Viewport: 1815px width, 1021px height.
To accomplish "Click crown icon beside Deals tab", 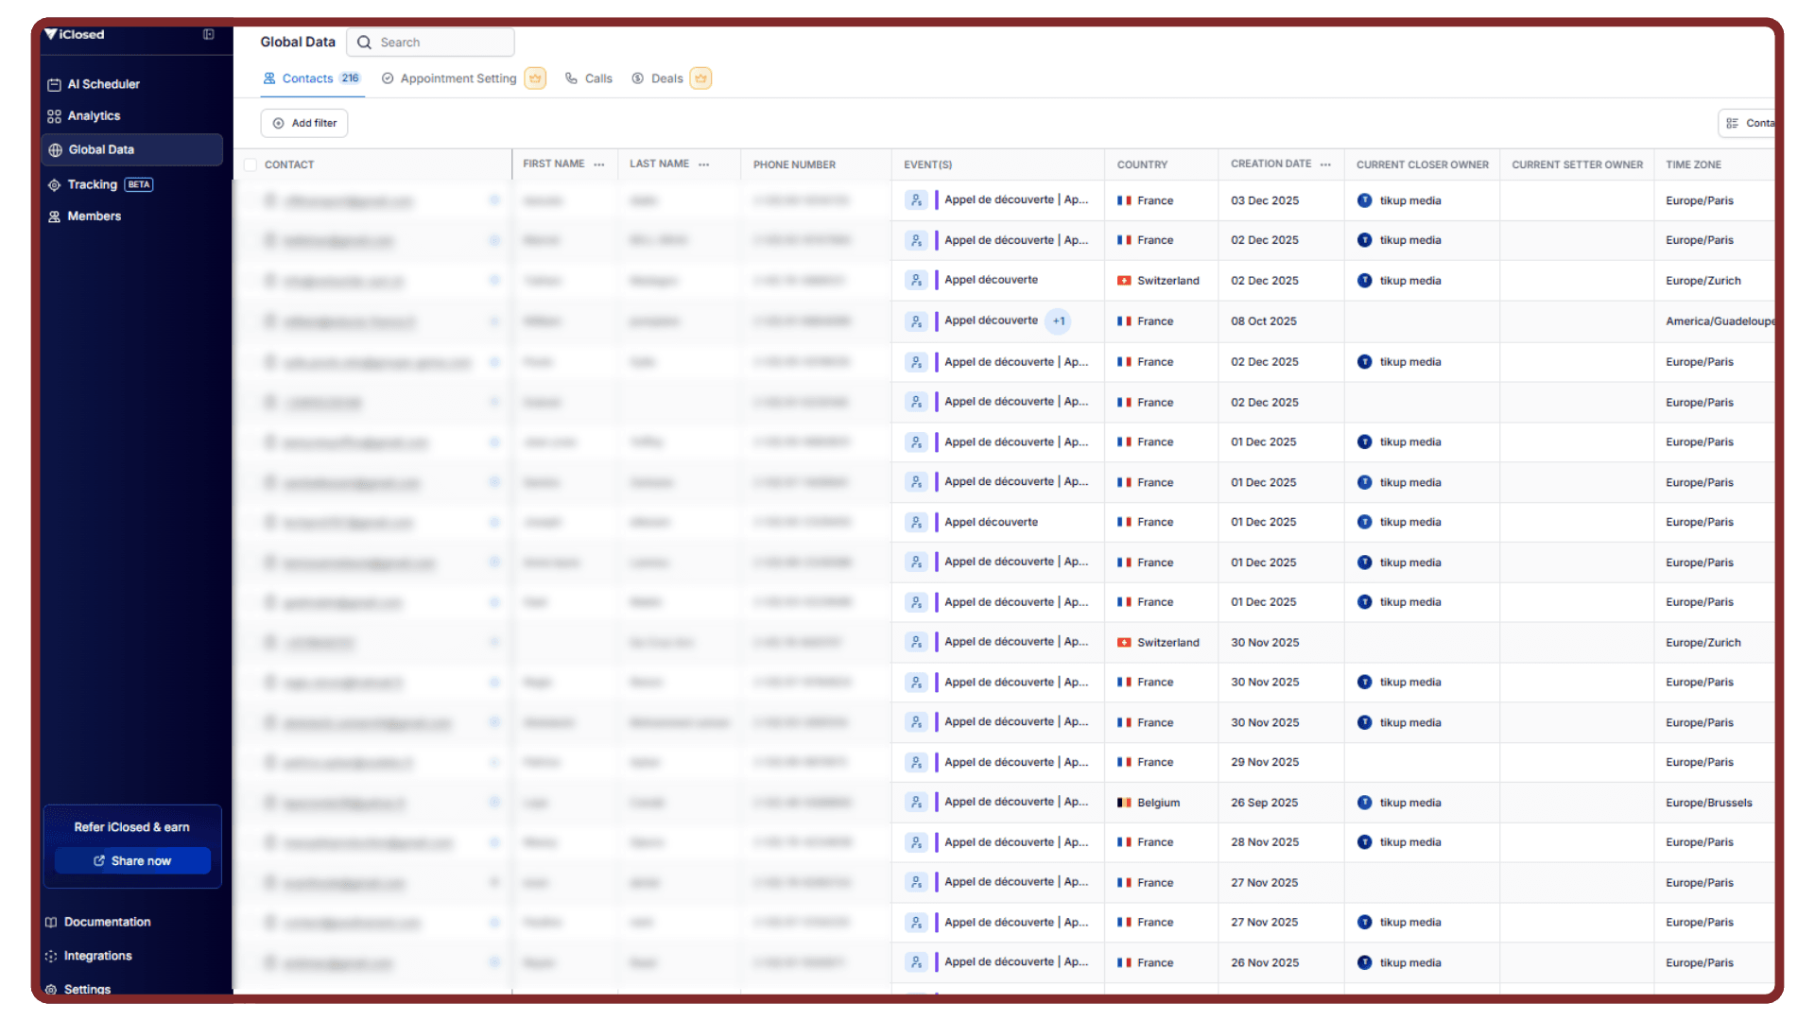I will [700, 78].
